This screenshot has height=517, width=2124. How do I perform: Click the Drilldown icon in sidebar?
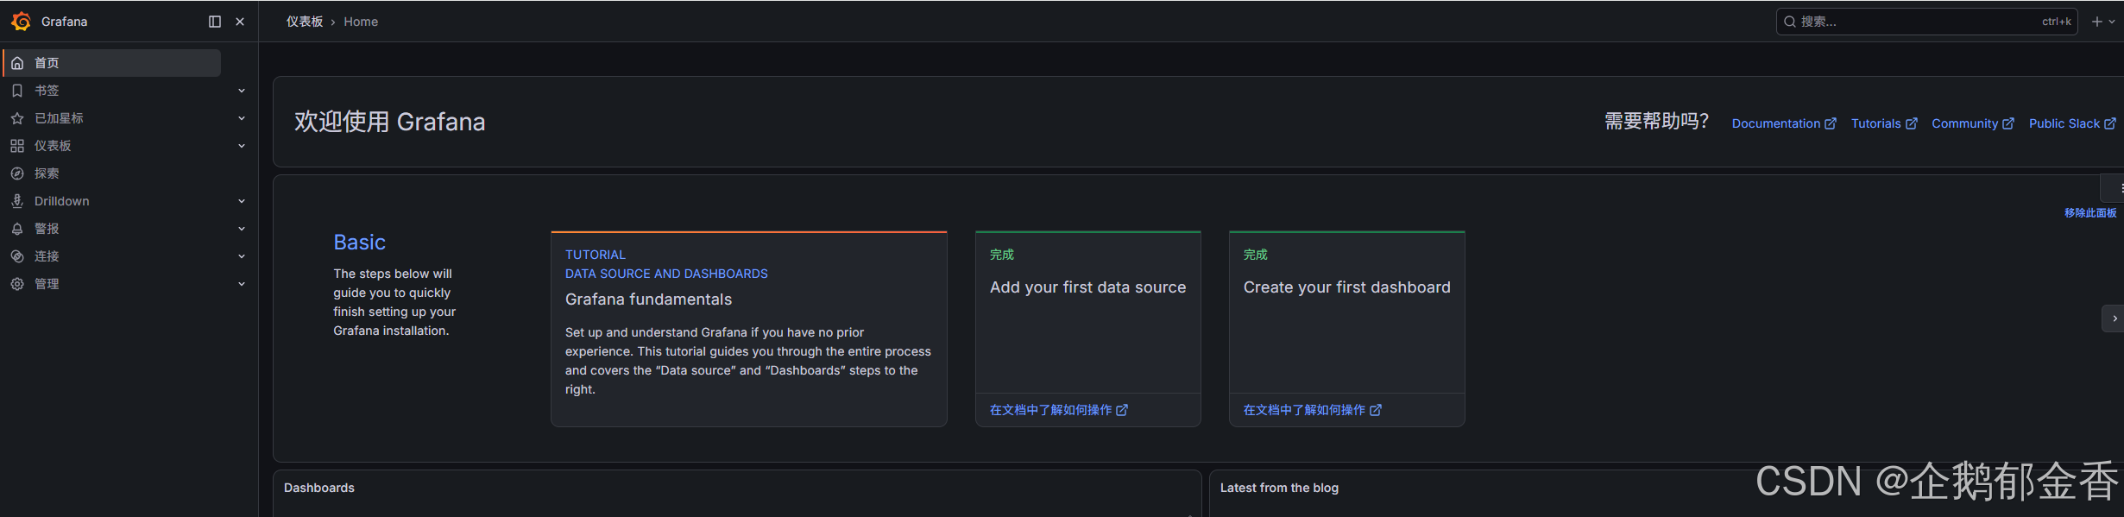pos(17,201)
